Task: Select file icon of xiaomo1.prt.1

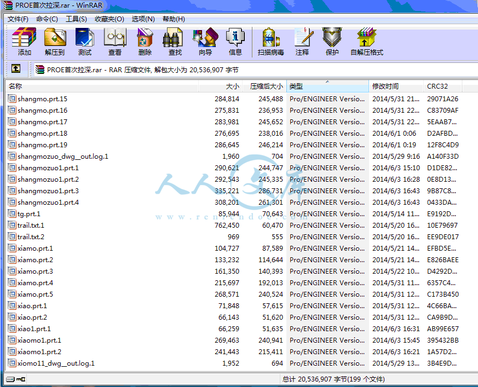Action: click(12, 340)
